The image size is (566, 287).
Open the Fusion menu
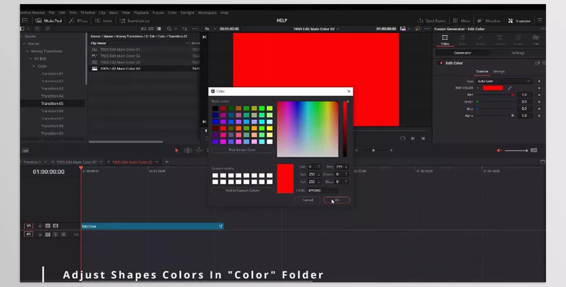(158, 12)
